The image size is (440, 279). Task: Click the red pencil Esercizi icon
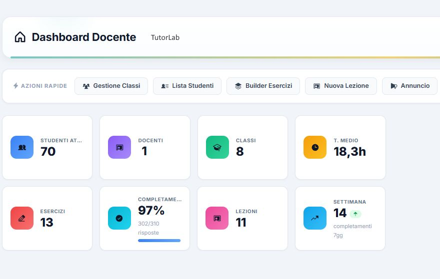coord(22,218)
